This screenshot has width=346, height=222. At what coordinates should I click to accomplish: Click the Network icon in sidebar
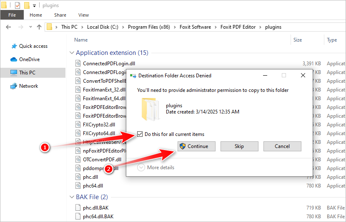[14, 86]
